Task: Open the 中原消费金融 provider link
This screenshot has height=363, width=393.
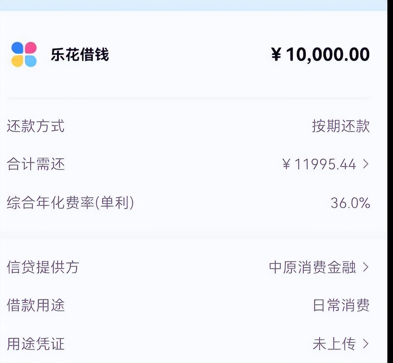Action: click(312, 267)
